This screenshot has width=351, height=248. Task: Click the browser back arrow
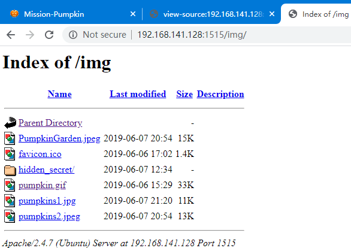coord(11,35)
